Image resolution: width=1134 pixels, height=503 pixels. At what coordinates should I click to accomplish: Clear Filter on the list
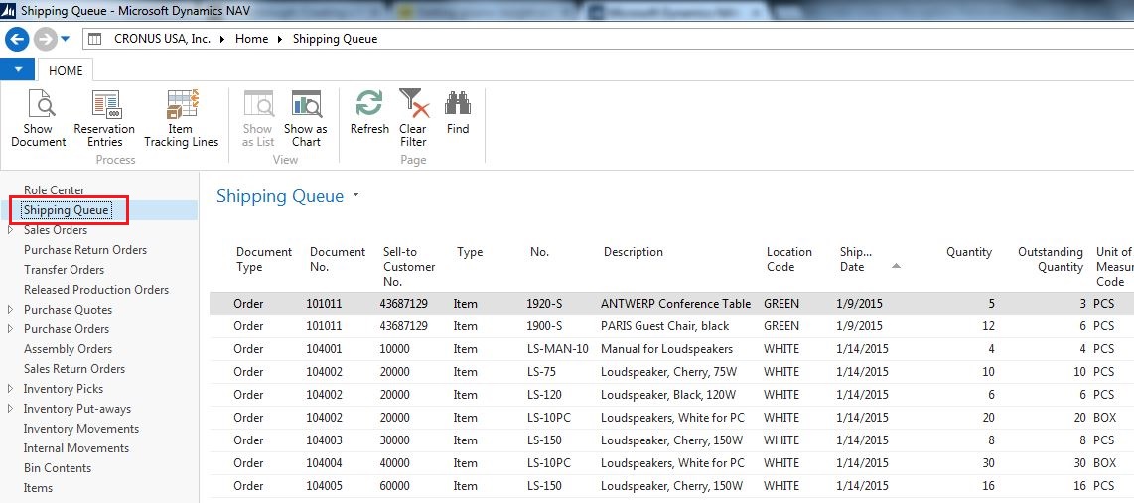pos(414,118)
